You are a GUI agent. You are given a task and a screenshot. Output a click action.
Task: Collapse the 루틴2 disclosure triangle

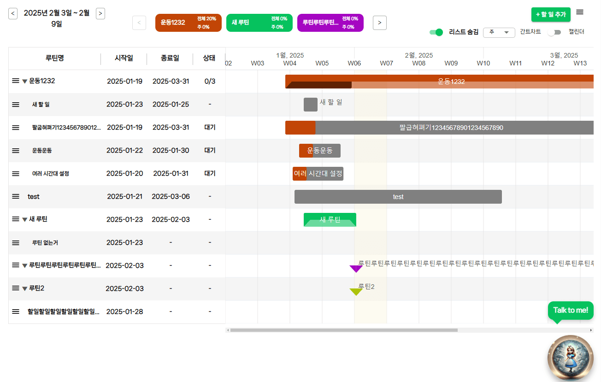24,288
